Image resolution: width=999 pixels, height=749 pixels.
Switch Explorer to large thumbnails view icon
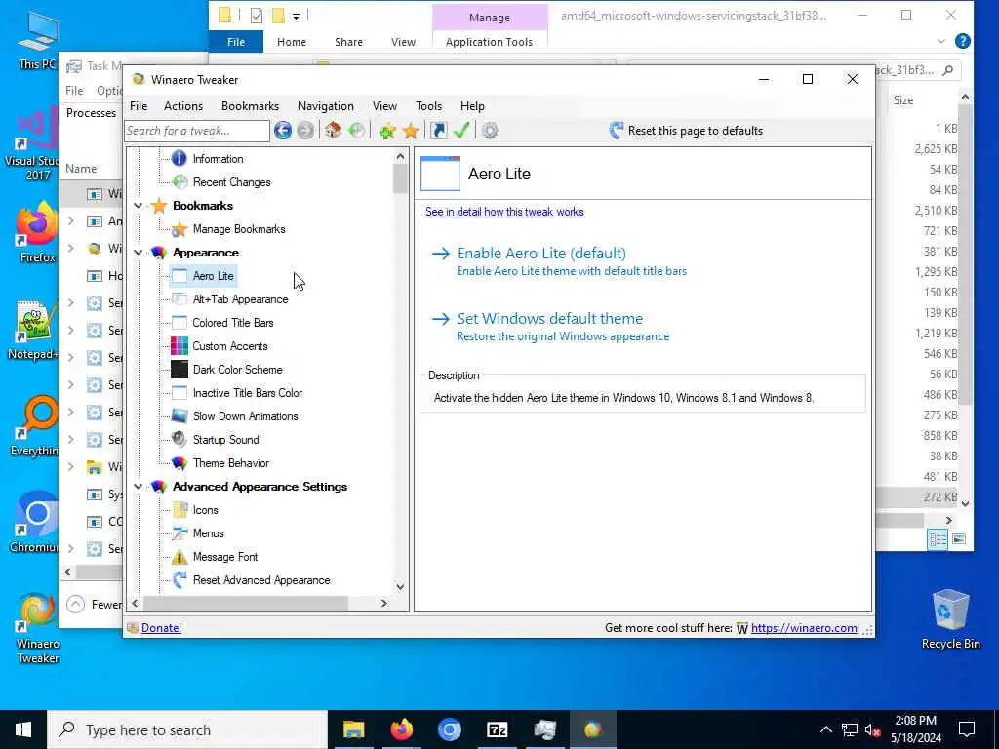959,539
